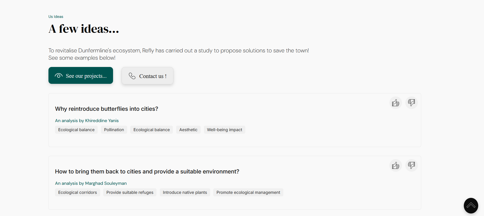Viewport: 484px width, 216px height.
Task: Click the 'Introduce native plants' tag
Action: [185, 192]
